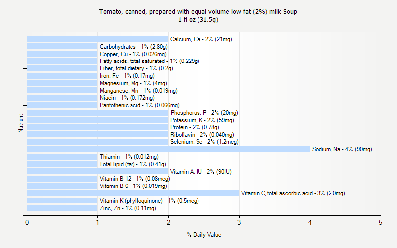Click the serving size '1 fl oz (31.5g)' subtitle
The width and height of the screenshot is (397, 248).
pos(198,20)
